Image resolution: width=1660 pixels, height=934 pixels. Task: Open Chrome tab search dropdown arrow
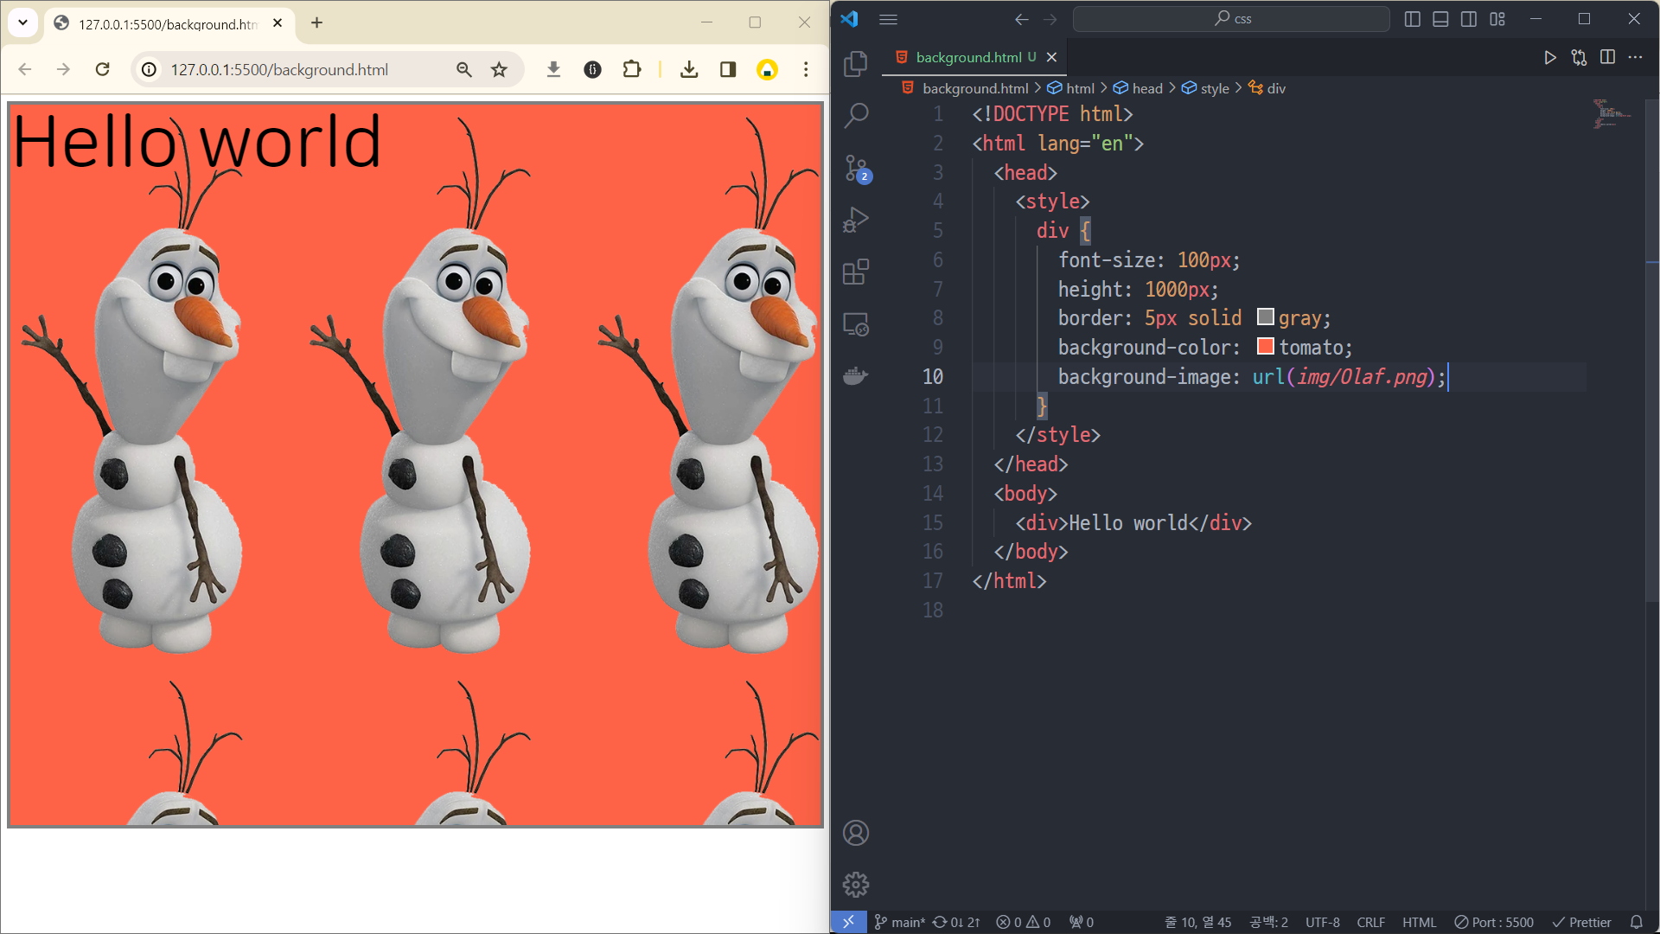click(x=22, y=22)
